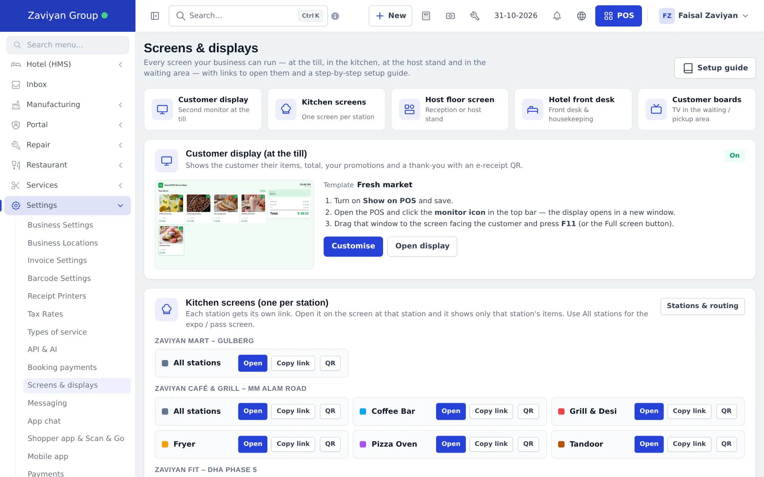Click the customer display preview thumbnail
Image resolution: width=764 pixels, height=477 pixels.
[x=235, y=225]
